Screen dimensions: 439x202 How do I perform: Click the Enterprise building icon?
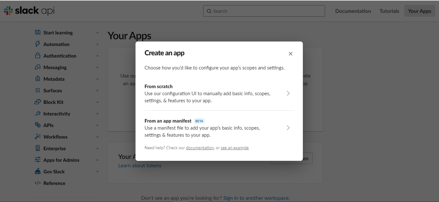pos(38,148)
